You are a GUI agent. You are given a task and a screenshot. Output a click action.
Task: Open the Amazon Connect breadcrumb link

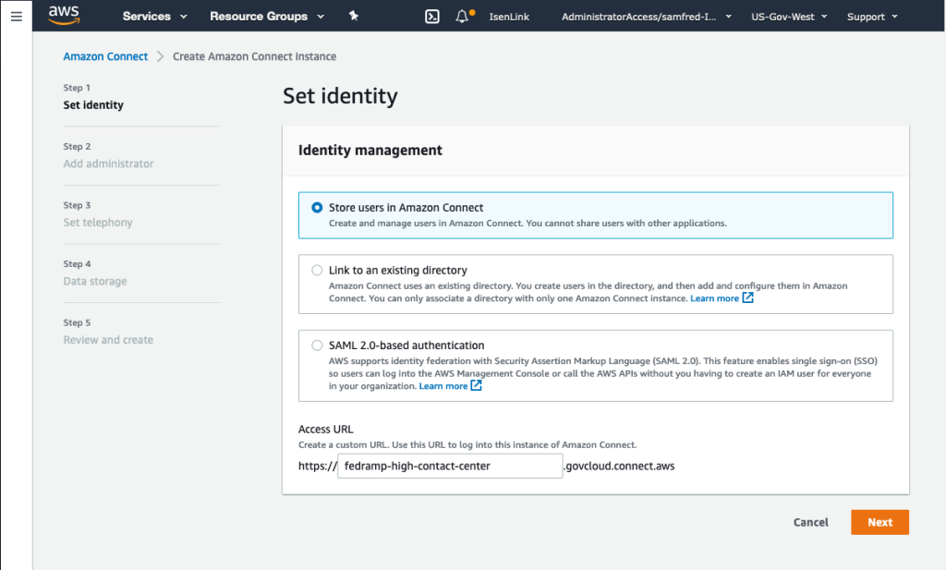(x=104, y=56)
